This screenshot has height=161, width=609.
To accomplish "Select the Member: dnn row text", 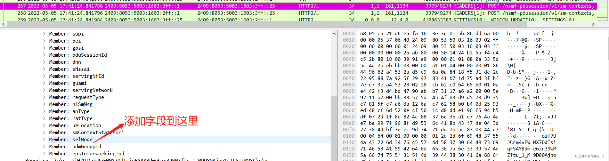I will pos(65,62).
